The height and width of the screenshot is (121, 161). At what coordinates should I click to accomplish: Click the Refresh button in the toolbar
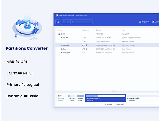tap(58, 22)
